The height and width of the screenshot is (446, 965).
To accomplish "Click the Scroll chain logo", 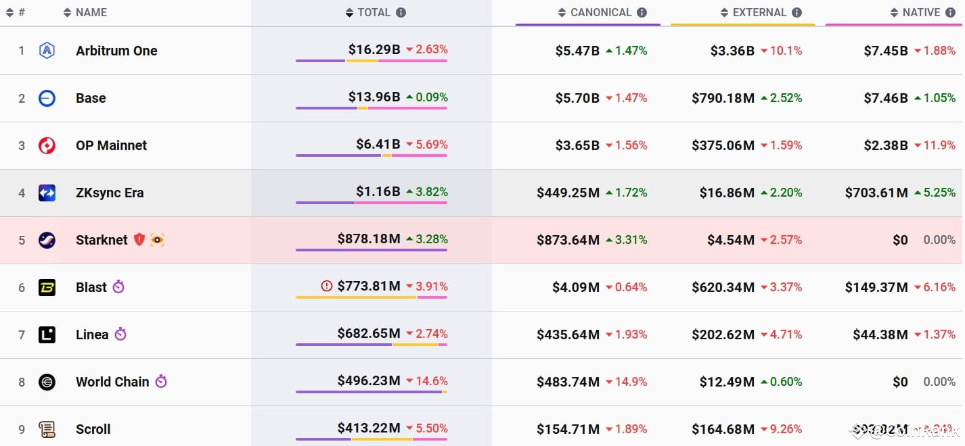I will (48, 428).
